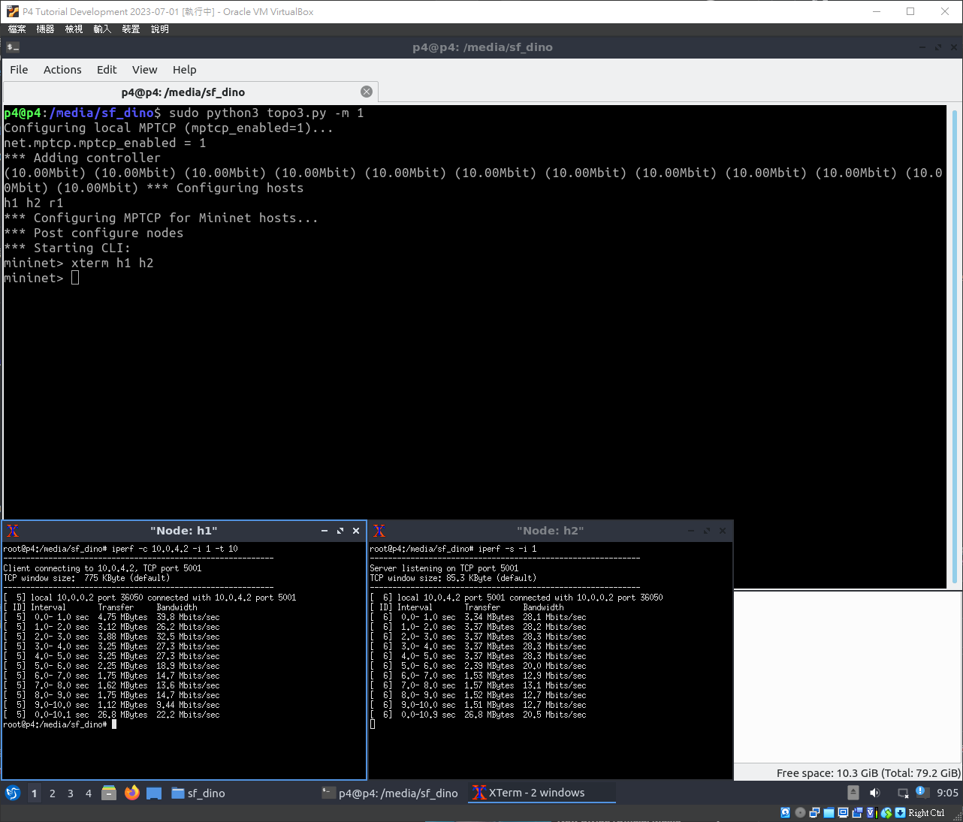
Task: Click the 'sudo python3 topo3.py -m 1' command
Action: point(266,113)
